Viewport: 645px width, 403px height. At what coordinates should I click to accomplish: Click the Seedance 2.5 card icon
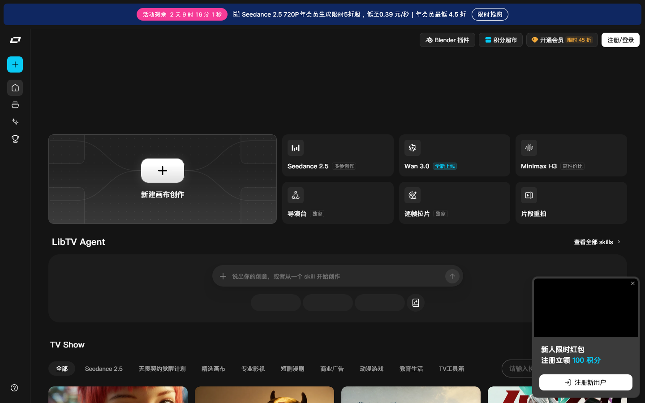[x=296, y=148]
